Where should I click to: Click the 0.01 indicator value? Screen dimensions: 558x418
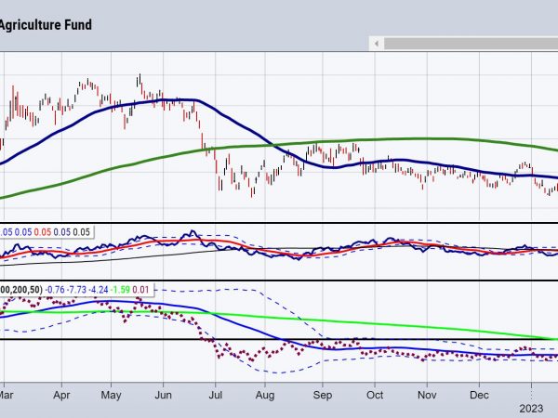tap(140, 290)
